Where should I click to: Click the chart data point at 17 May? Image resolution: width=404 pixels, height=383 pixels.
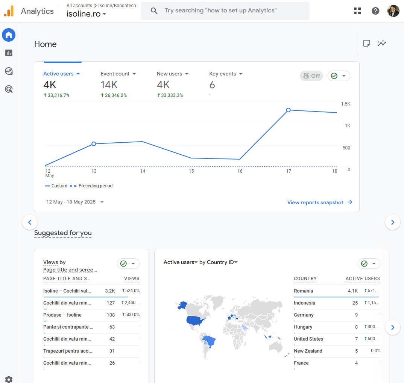pyautogui.click(x=289, y=110)
